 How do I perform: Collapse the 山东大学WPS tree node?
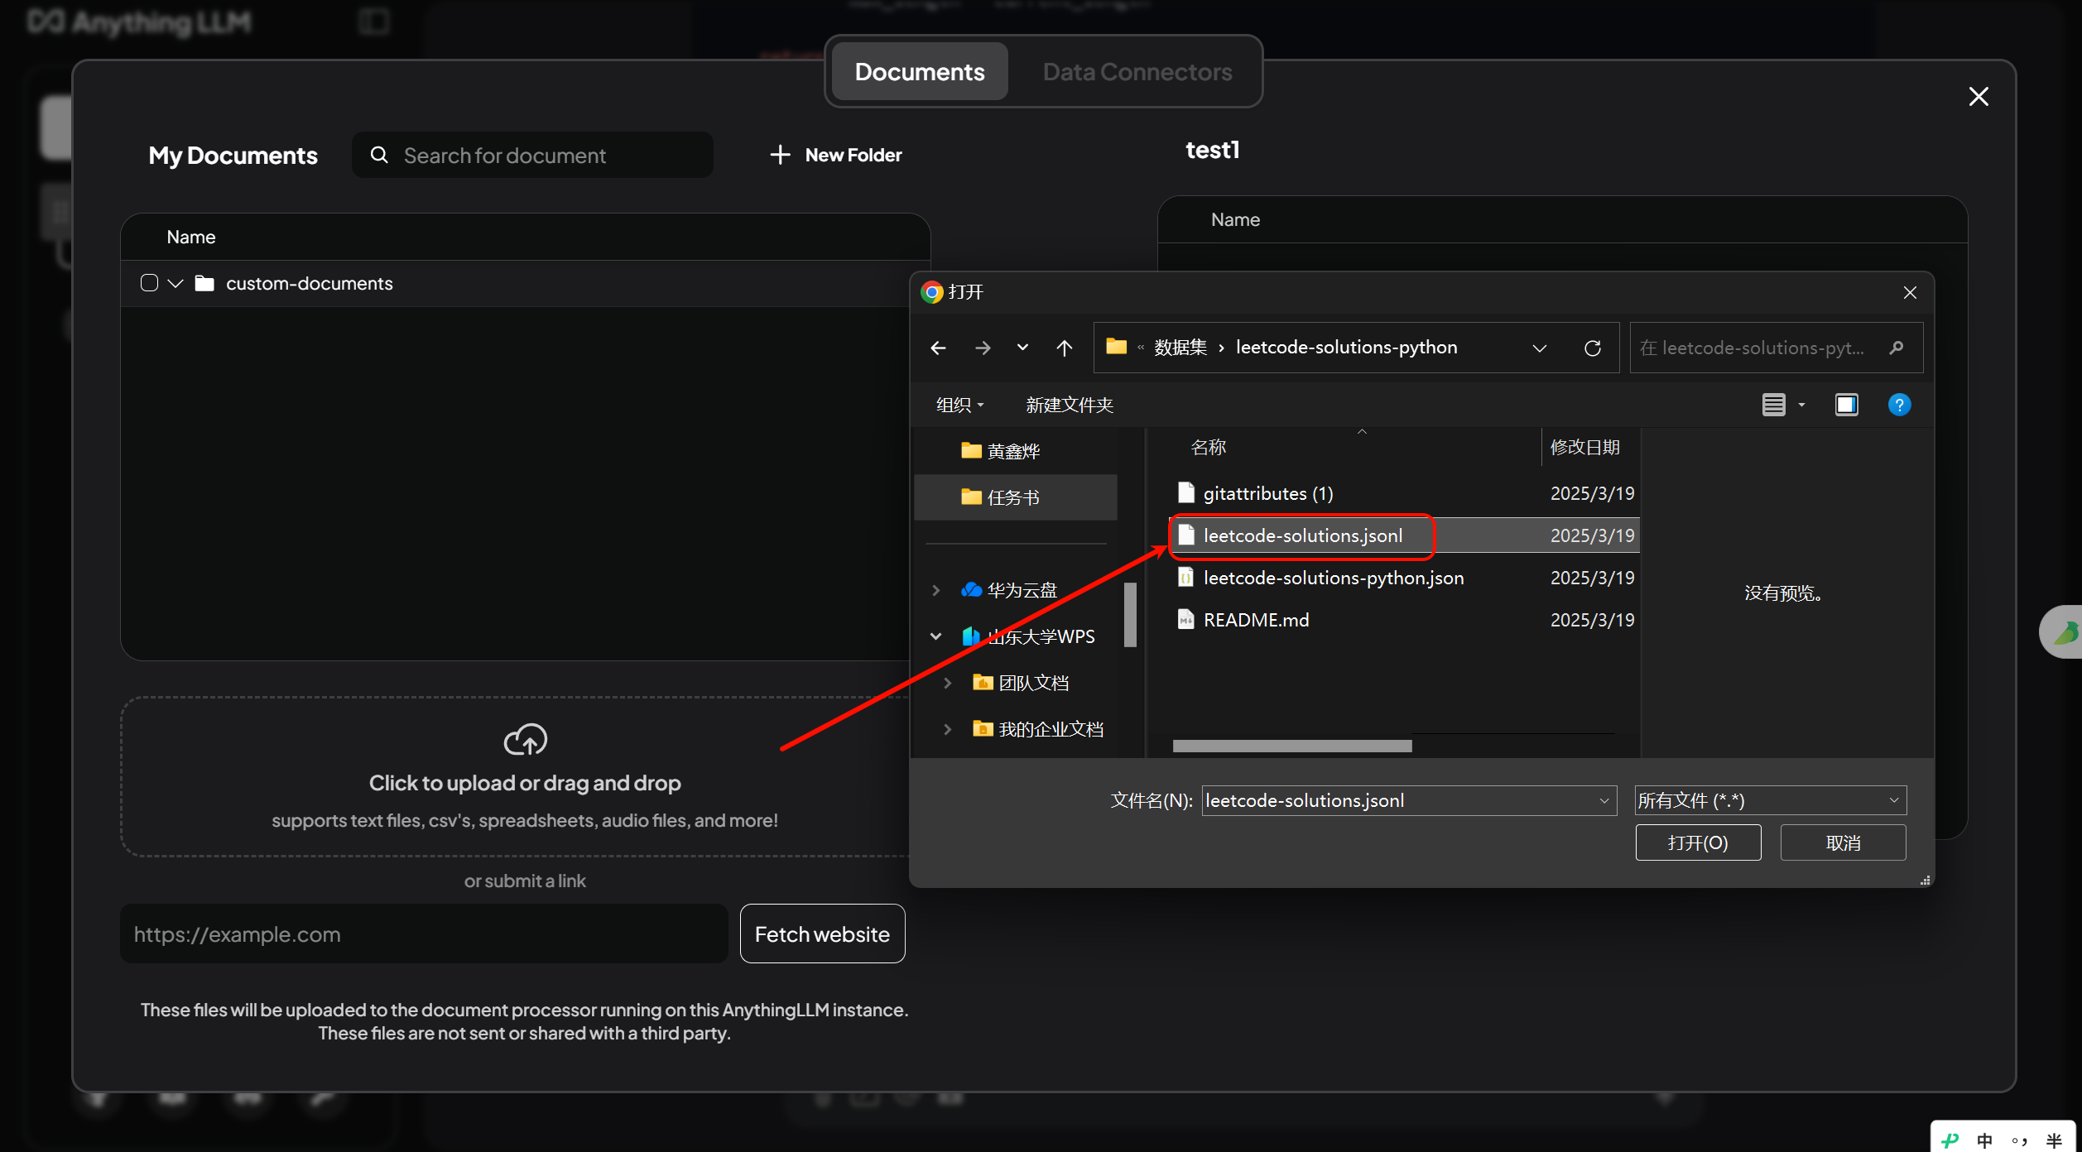click(935, 636)
